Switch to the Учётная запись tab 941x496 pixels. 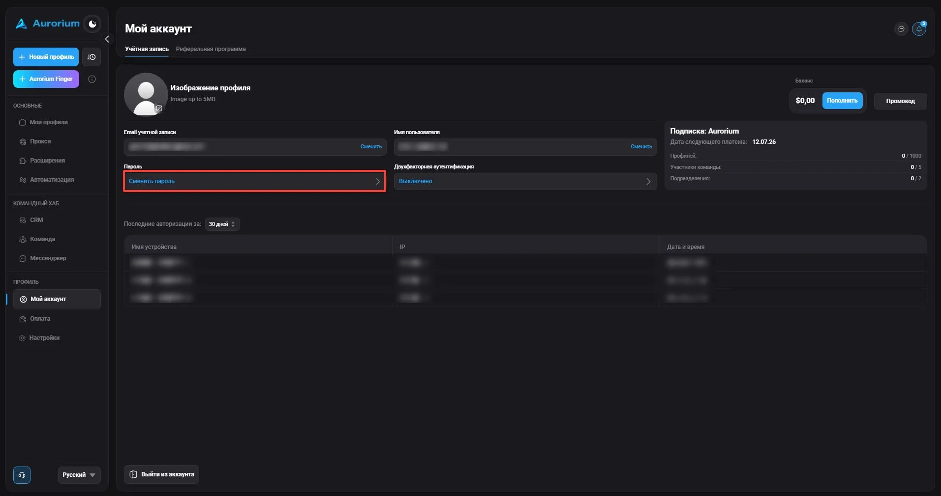(x=147, y=49)
